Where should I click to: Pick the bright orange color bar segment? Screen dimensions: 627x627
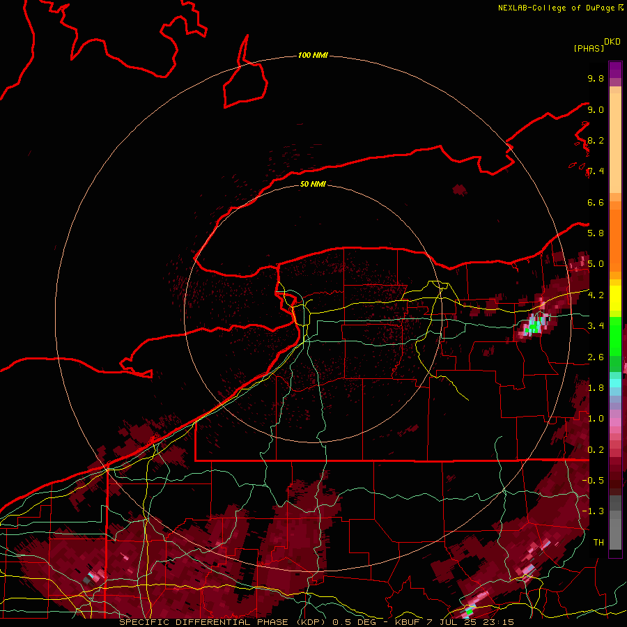pyautogui.click(x=615, y=240)
